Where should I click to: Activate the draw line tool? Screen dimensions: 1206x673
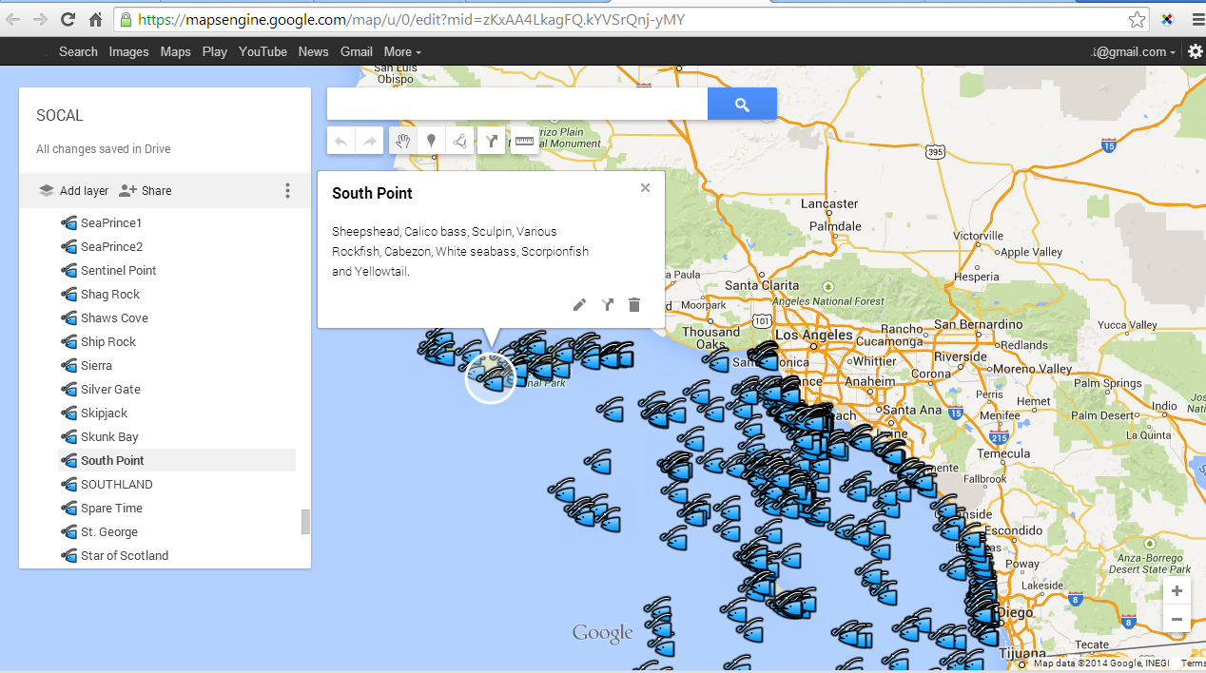(x=460, y=142)
